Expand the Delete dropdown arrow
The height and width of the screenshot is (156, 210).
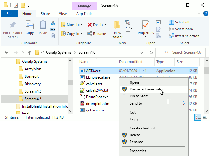106,25
